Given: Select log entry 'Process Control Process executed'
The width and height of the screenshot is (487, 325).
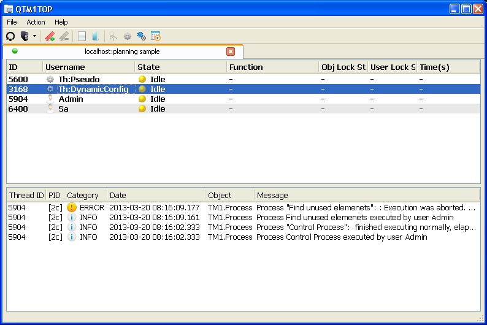Looking at the screenshot, I should click(341, 237).
